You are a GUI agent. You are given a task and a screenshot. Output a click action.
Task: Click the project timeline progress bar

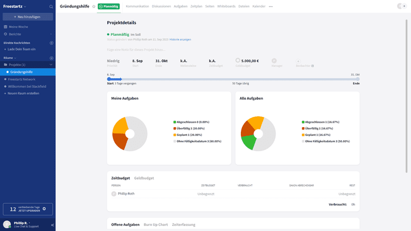coord(233,79)
